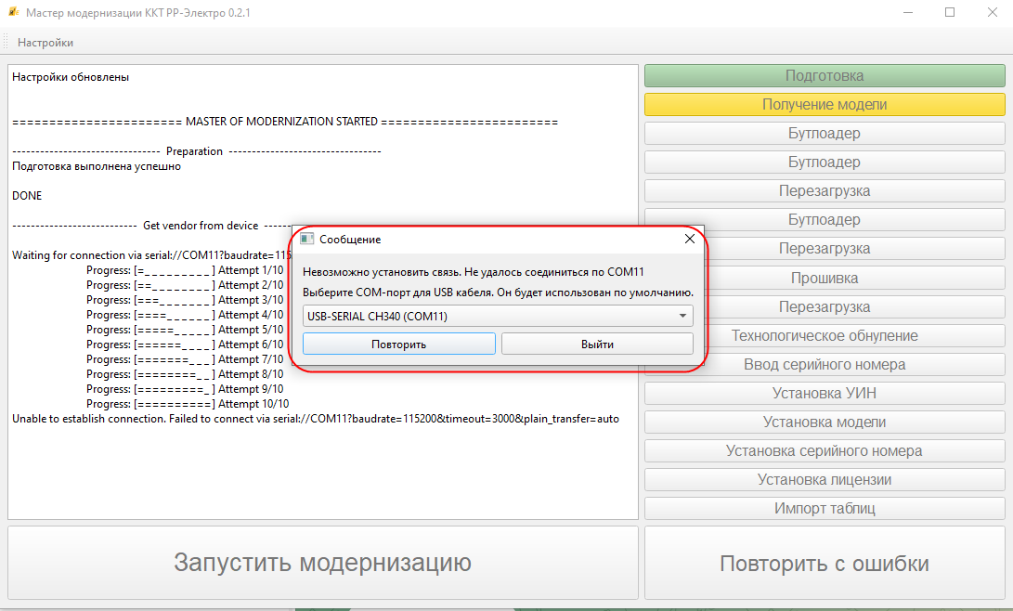Click Выйти to exit the dialog

pos(597,344)
